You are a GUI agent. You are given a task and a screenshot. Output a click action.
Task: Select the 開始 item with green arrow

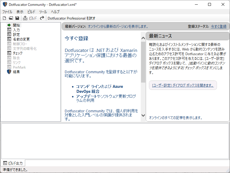click(x=16, y=25)
